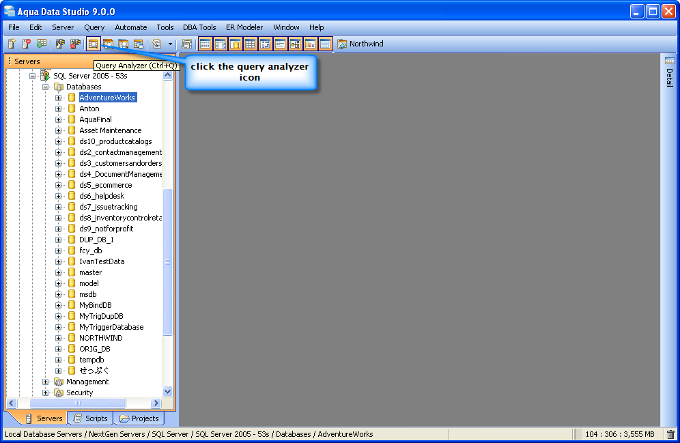
Task: Click the Connect server plug icon
Action: (60, 44)
